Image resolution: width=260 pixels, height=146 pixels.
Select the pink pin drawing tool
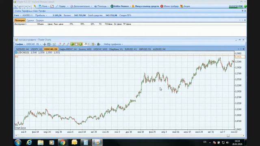64,44
